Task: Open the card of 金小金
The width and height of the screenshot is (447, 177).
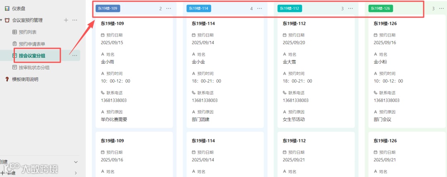Action: [225, 71]
